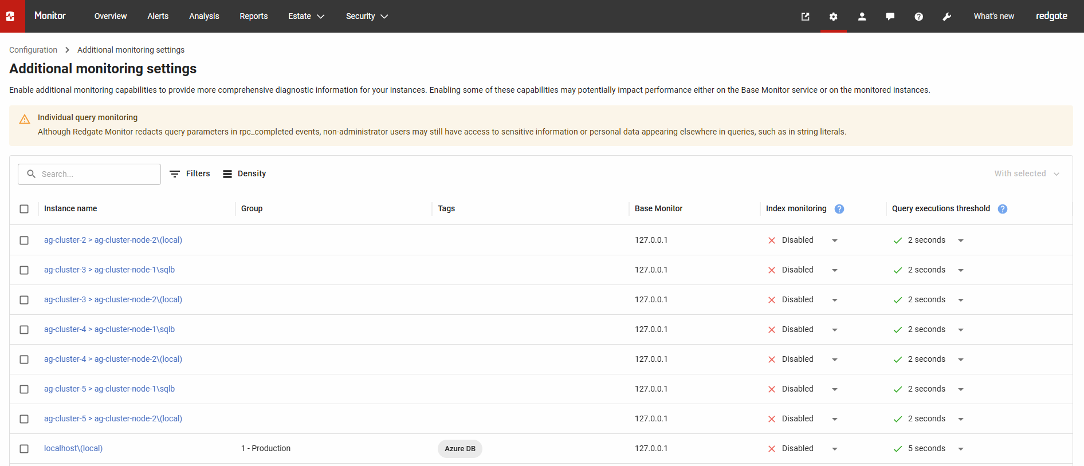Viewport: 1084px width, 466px height.
Task: Open the external link icon in the header
Action: (x=805, y=17)
